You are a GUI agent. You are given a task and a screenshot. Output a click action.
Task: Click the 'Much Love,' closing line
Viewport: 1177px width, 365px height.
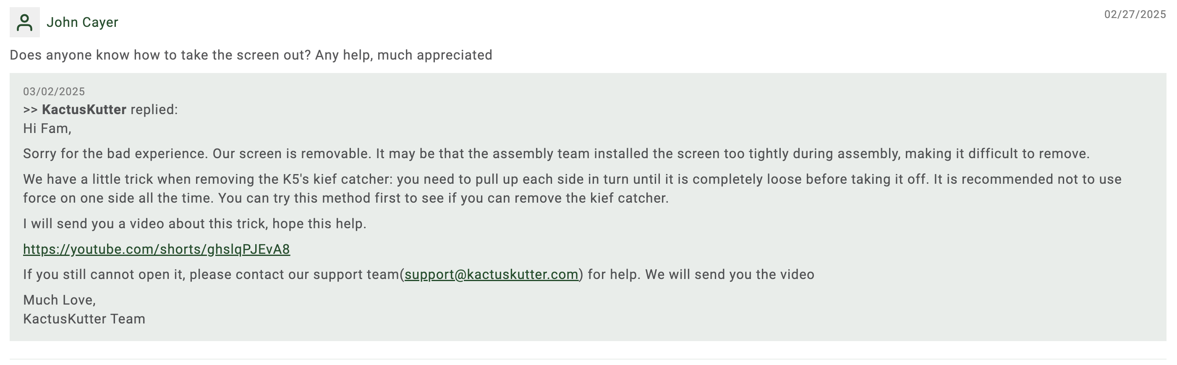60,300
